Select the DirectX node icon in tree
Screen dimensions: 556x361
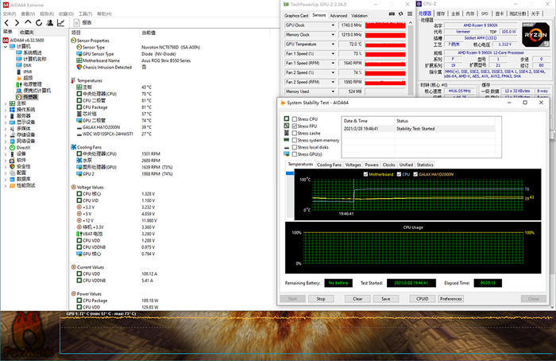point(13,147)
